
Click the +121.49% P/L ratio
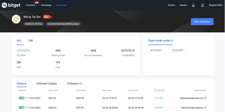click(159, 98)
